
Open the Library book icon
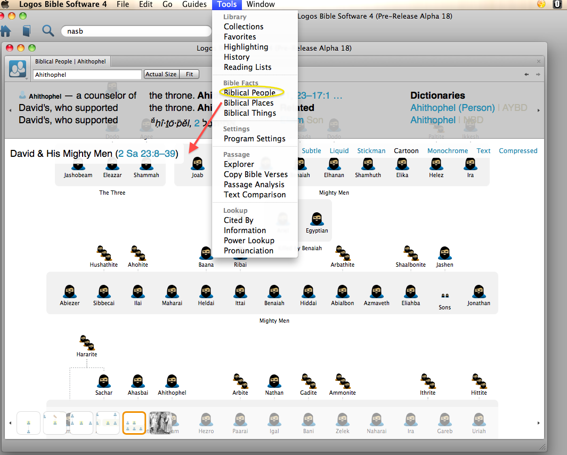point(27,31)
